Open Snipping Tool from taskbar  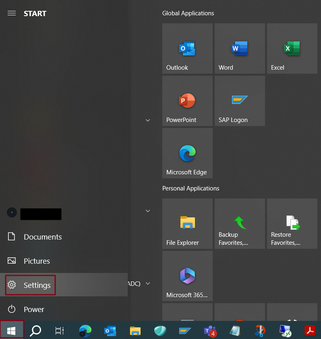tap(260, 331)
